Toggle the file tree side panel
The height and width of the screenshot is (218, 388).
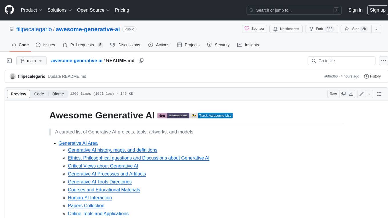9,61
